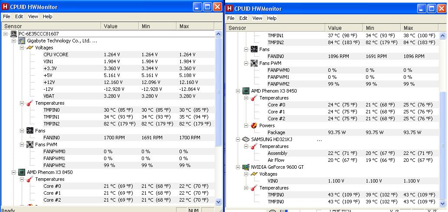This screenshot has height=212, width=448.
Task: Open the View menu in right window
Action: (x=257, y=18)
